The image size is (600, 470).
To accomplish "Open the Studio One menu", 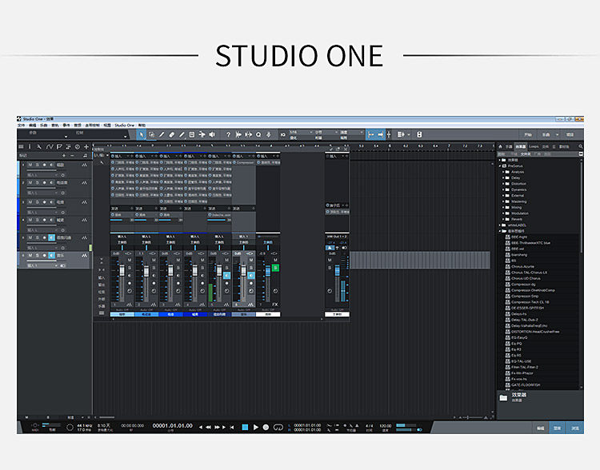I will (124, 125).
